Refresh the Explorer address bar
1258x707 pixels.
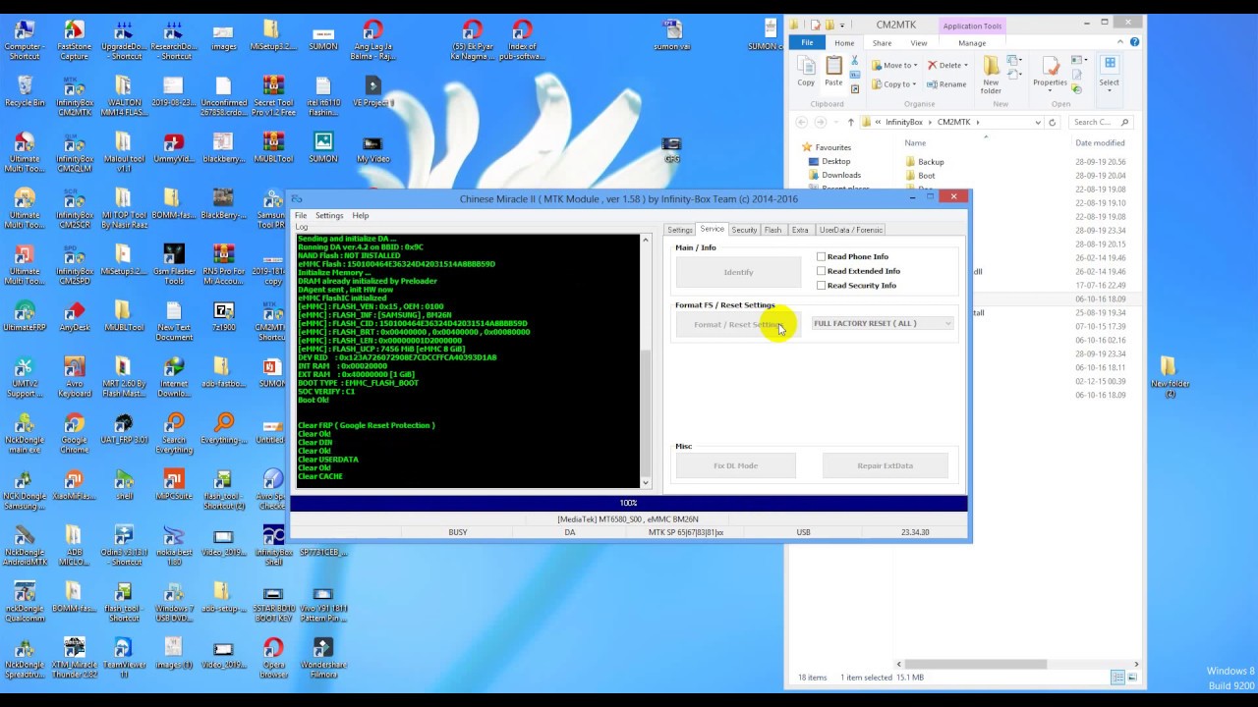[x=1052, y=123]
